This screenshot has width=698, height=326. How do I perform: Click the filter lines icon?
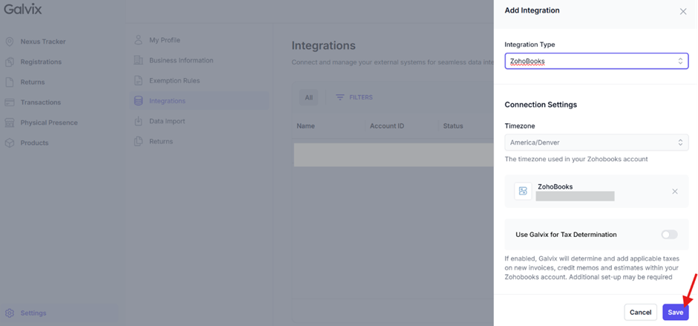click(340, 97)
